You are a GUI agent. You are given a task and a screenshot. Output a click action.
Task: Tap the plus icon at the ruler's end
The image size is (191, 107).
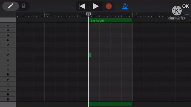pos(187,15)
